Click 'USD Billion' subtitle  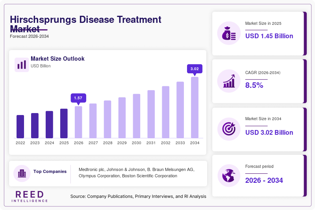pos(41,66)
